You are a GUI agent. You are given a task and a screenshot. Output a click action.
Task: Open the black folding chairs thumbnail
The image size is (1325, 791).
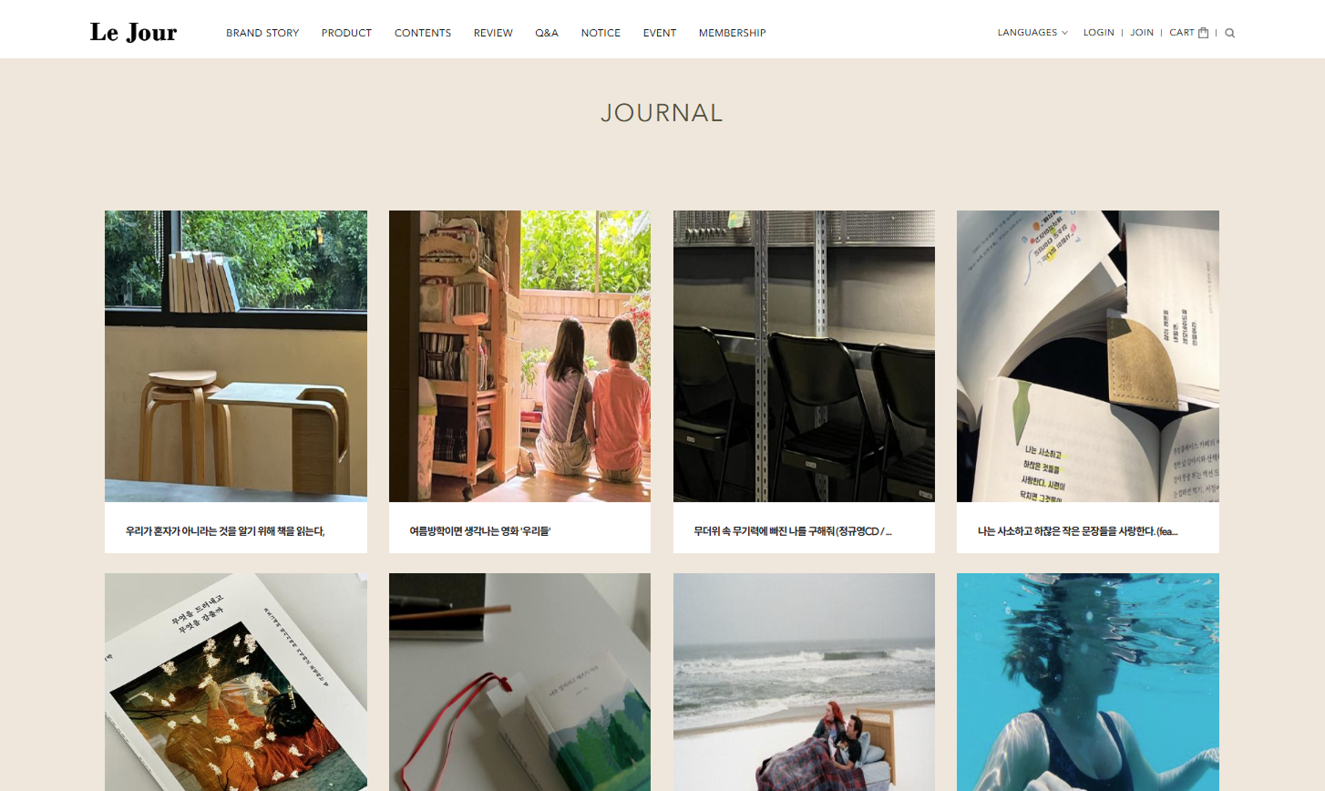pyautogui.click(x=804, y=356)
